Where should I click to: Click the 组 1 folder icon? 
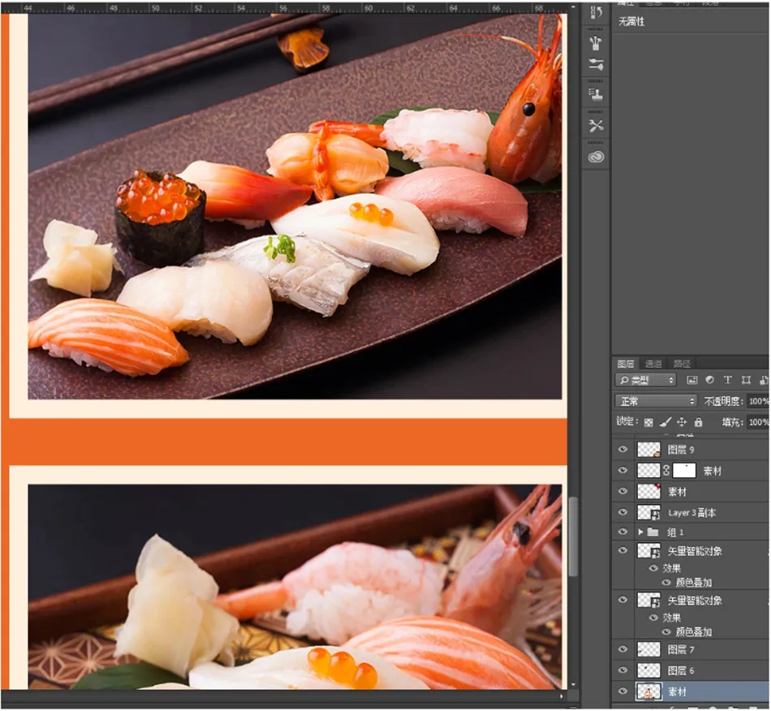click(x=653, y=532)
